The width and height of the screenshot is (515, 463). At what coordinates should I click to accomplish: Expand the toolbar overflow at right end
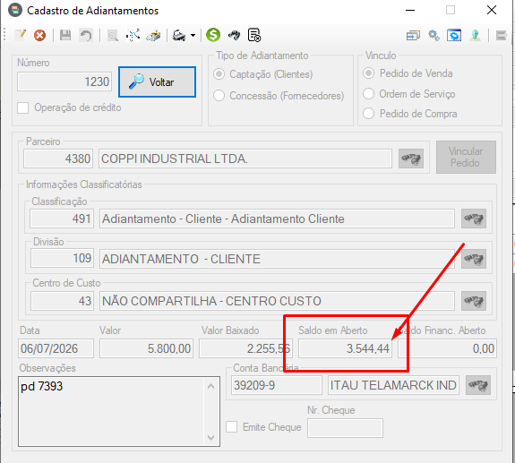[x=502, y=35]
